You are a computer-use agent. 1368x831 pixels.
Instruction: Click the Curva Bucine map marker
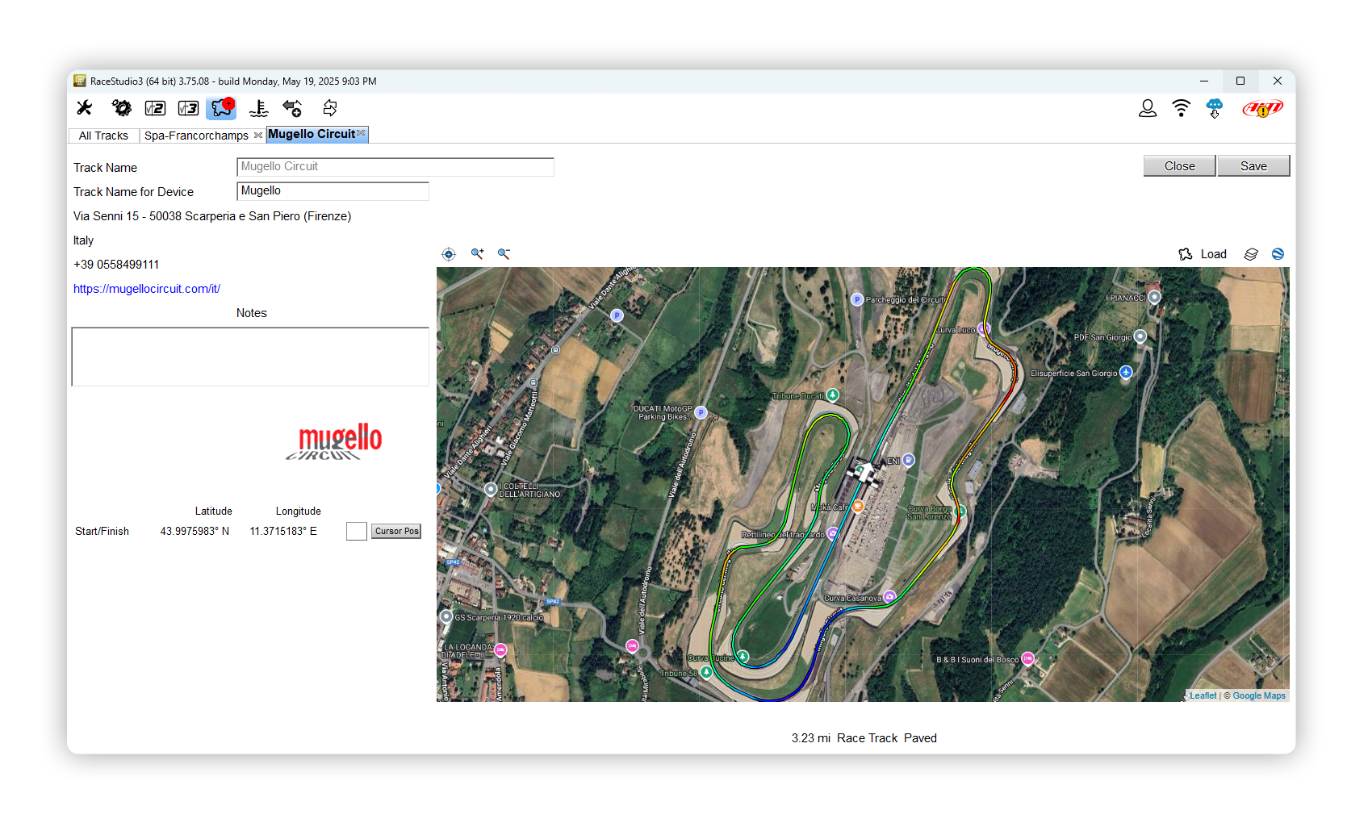tap(743, 657)
